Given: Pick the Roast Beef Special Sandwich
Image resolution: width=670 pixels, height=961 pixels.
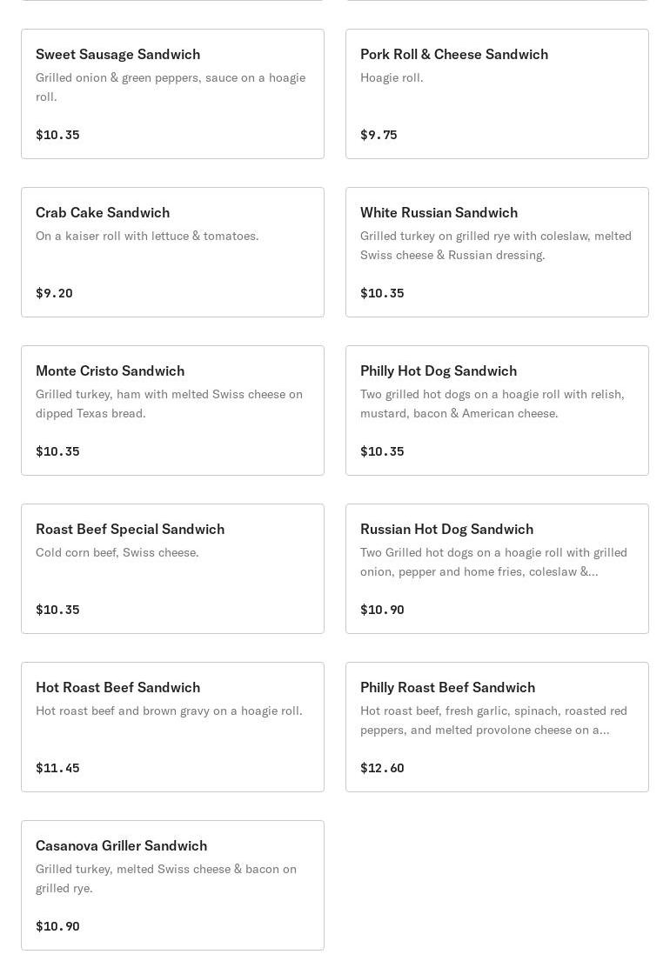Looking at the screenshot, I should 172,569.
